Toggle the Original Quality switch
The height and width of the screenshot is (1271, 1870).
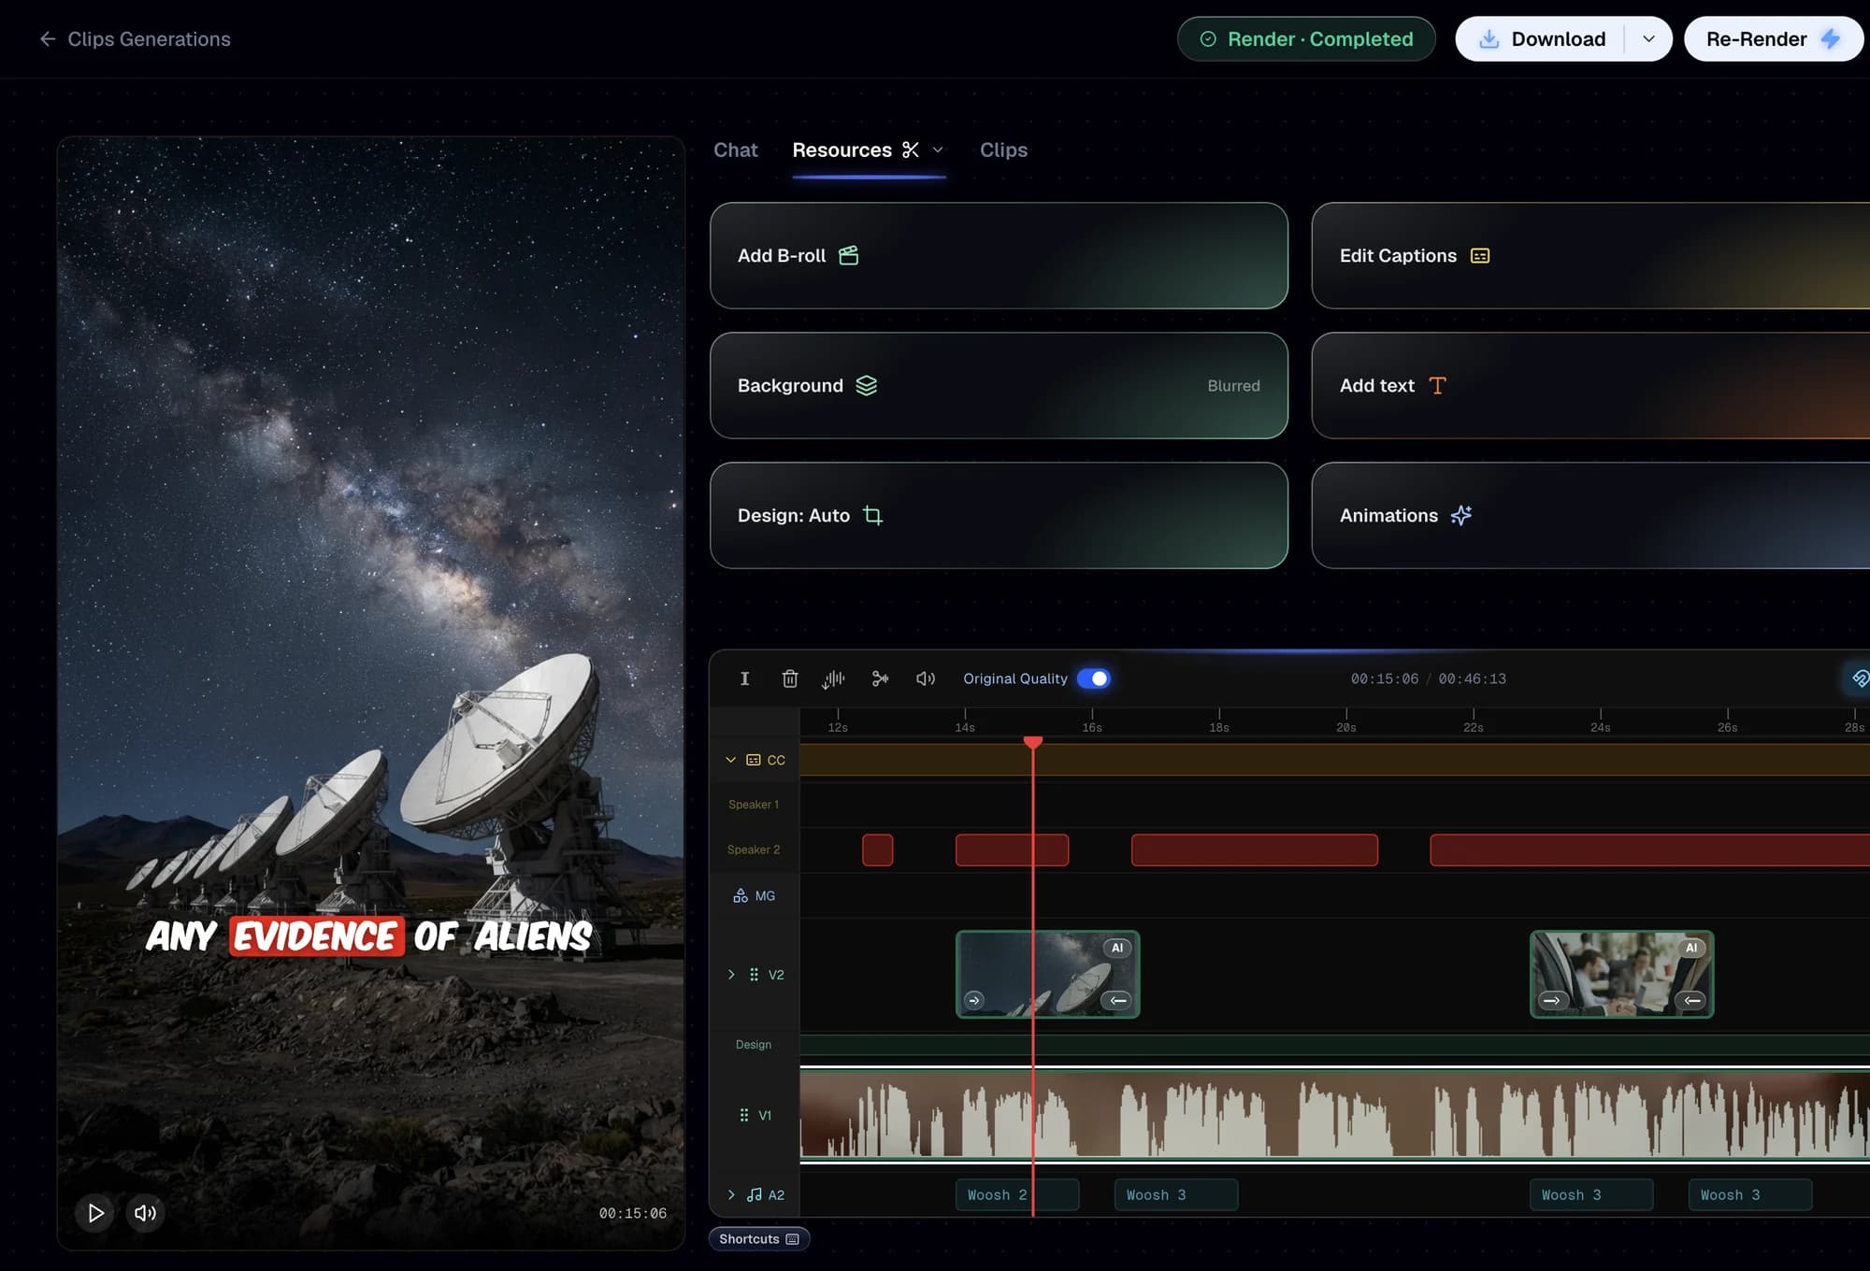click(x=1094, y=679)
